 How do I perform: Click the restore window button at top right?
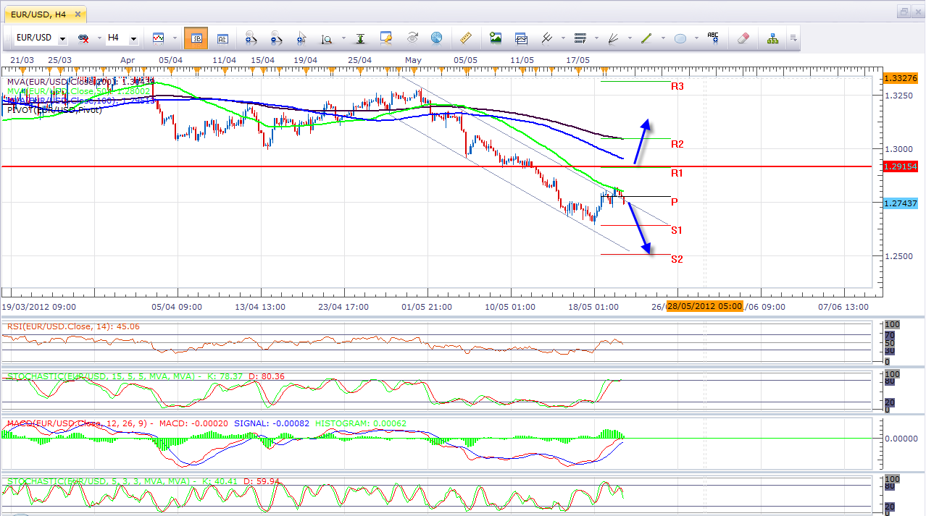(x=903, y=12)
